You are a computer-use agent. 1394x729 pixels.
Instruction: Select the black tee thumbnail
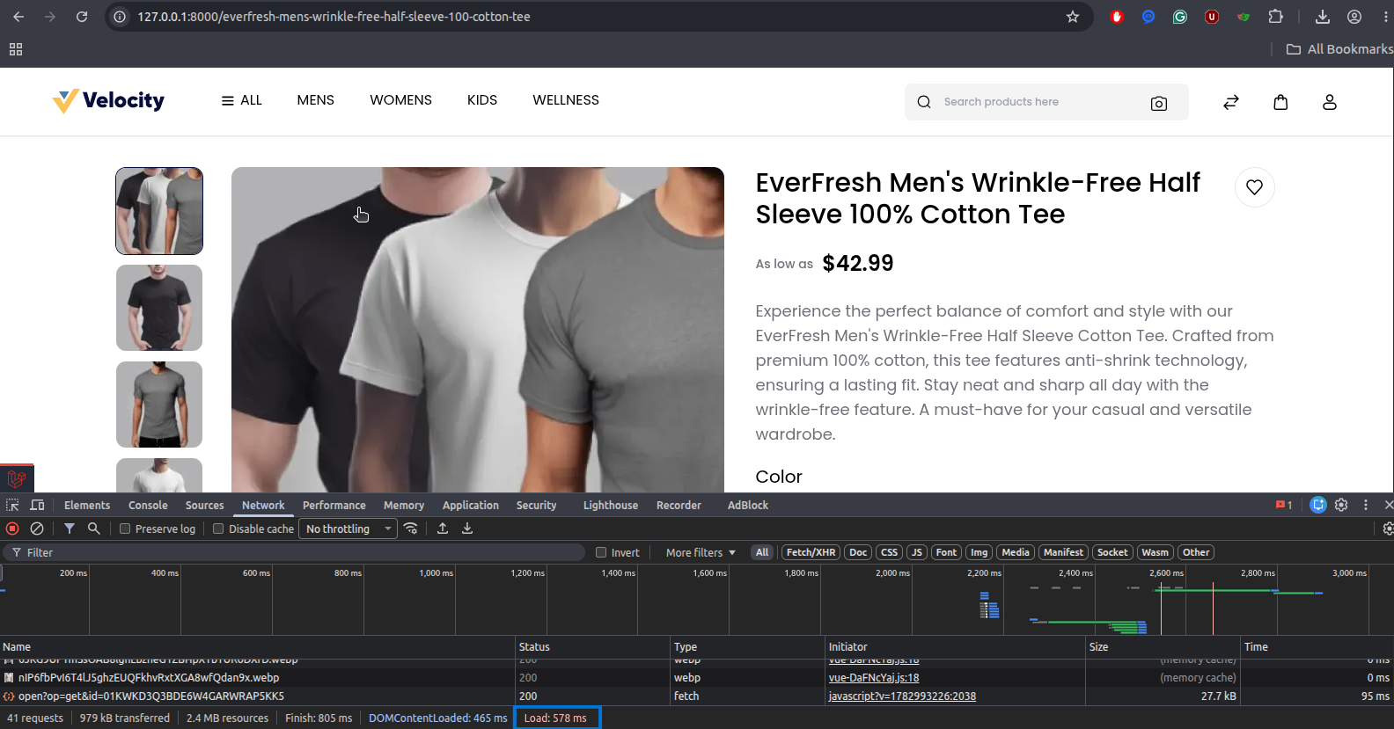coord(159,308)
